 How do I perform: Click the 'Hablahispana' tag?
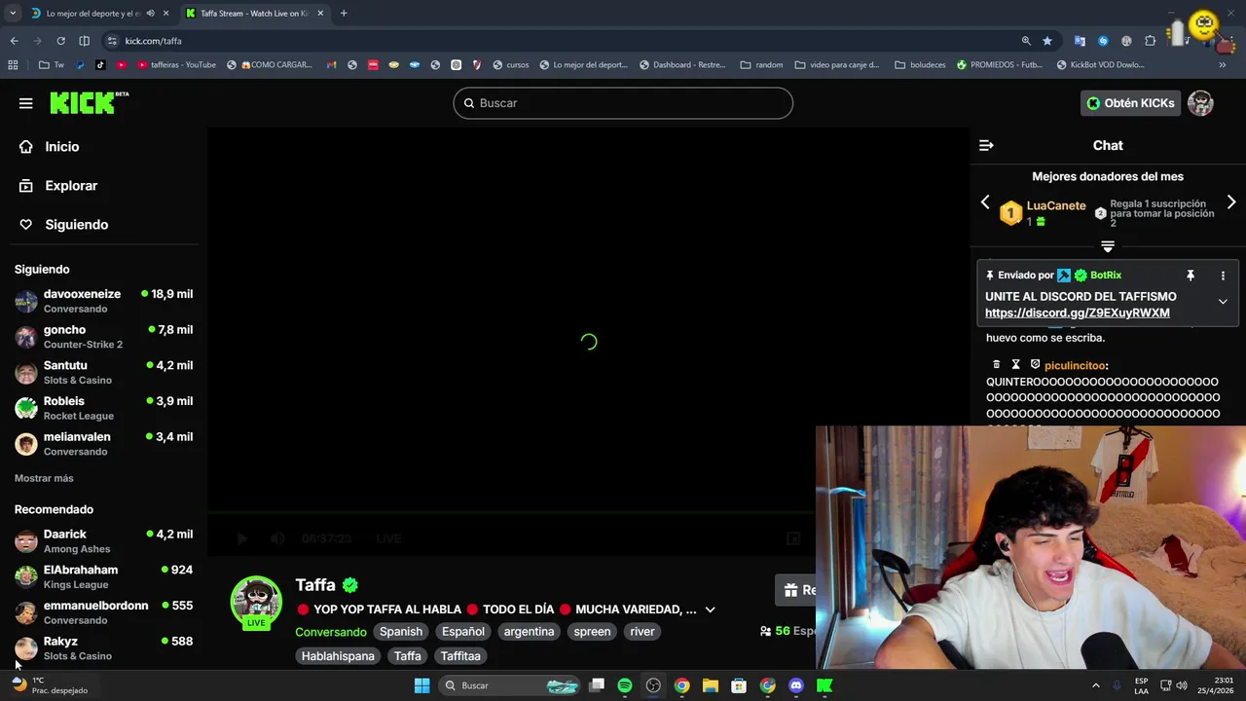pyautogui.click(x=338, y=656)
